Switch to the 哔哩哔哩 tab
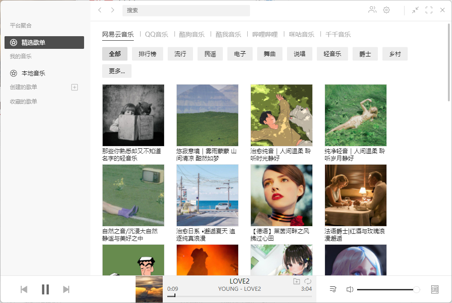The height and width of the screenshot is (303, 452). 265,34
